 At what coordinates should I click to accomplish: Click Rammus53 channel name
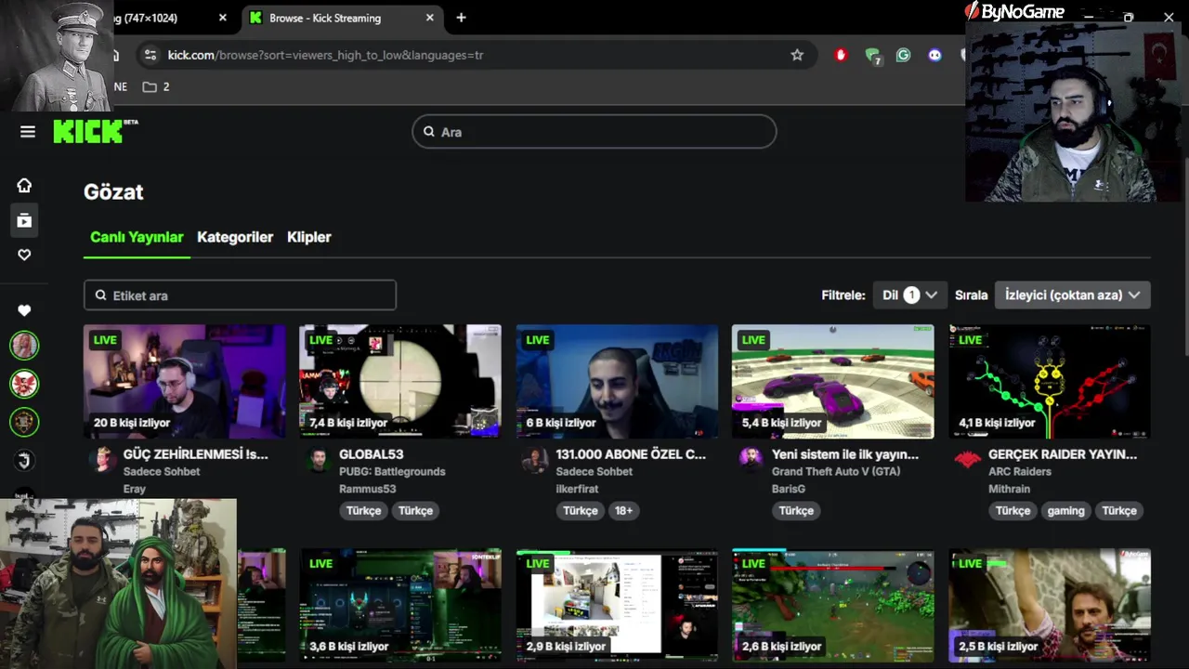pyautogui.click(x=368, y=489)
